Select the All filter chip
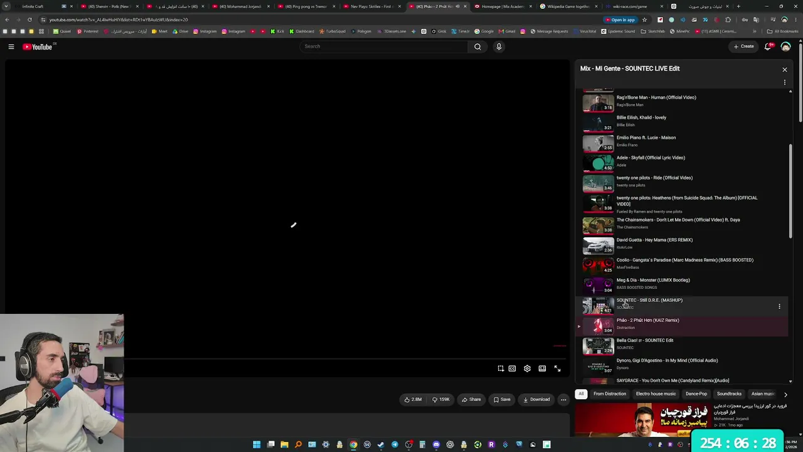This screenshot has height=452, width=803. coord(581,394)
